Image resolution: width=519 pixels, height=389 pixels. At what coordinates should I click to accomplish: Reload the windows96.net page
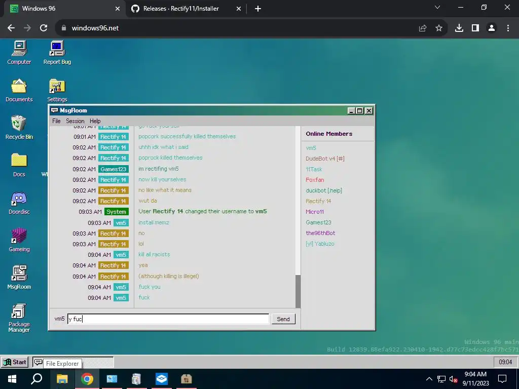pos(44,28)
